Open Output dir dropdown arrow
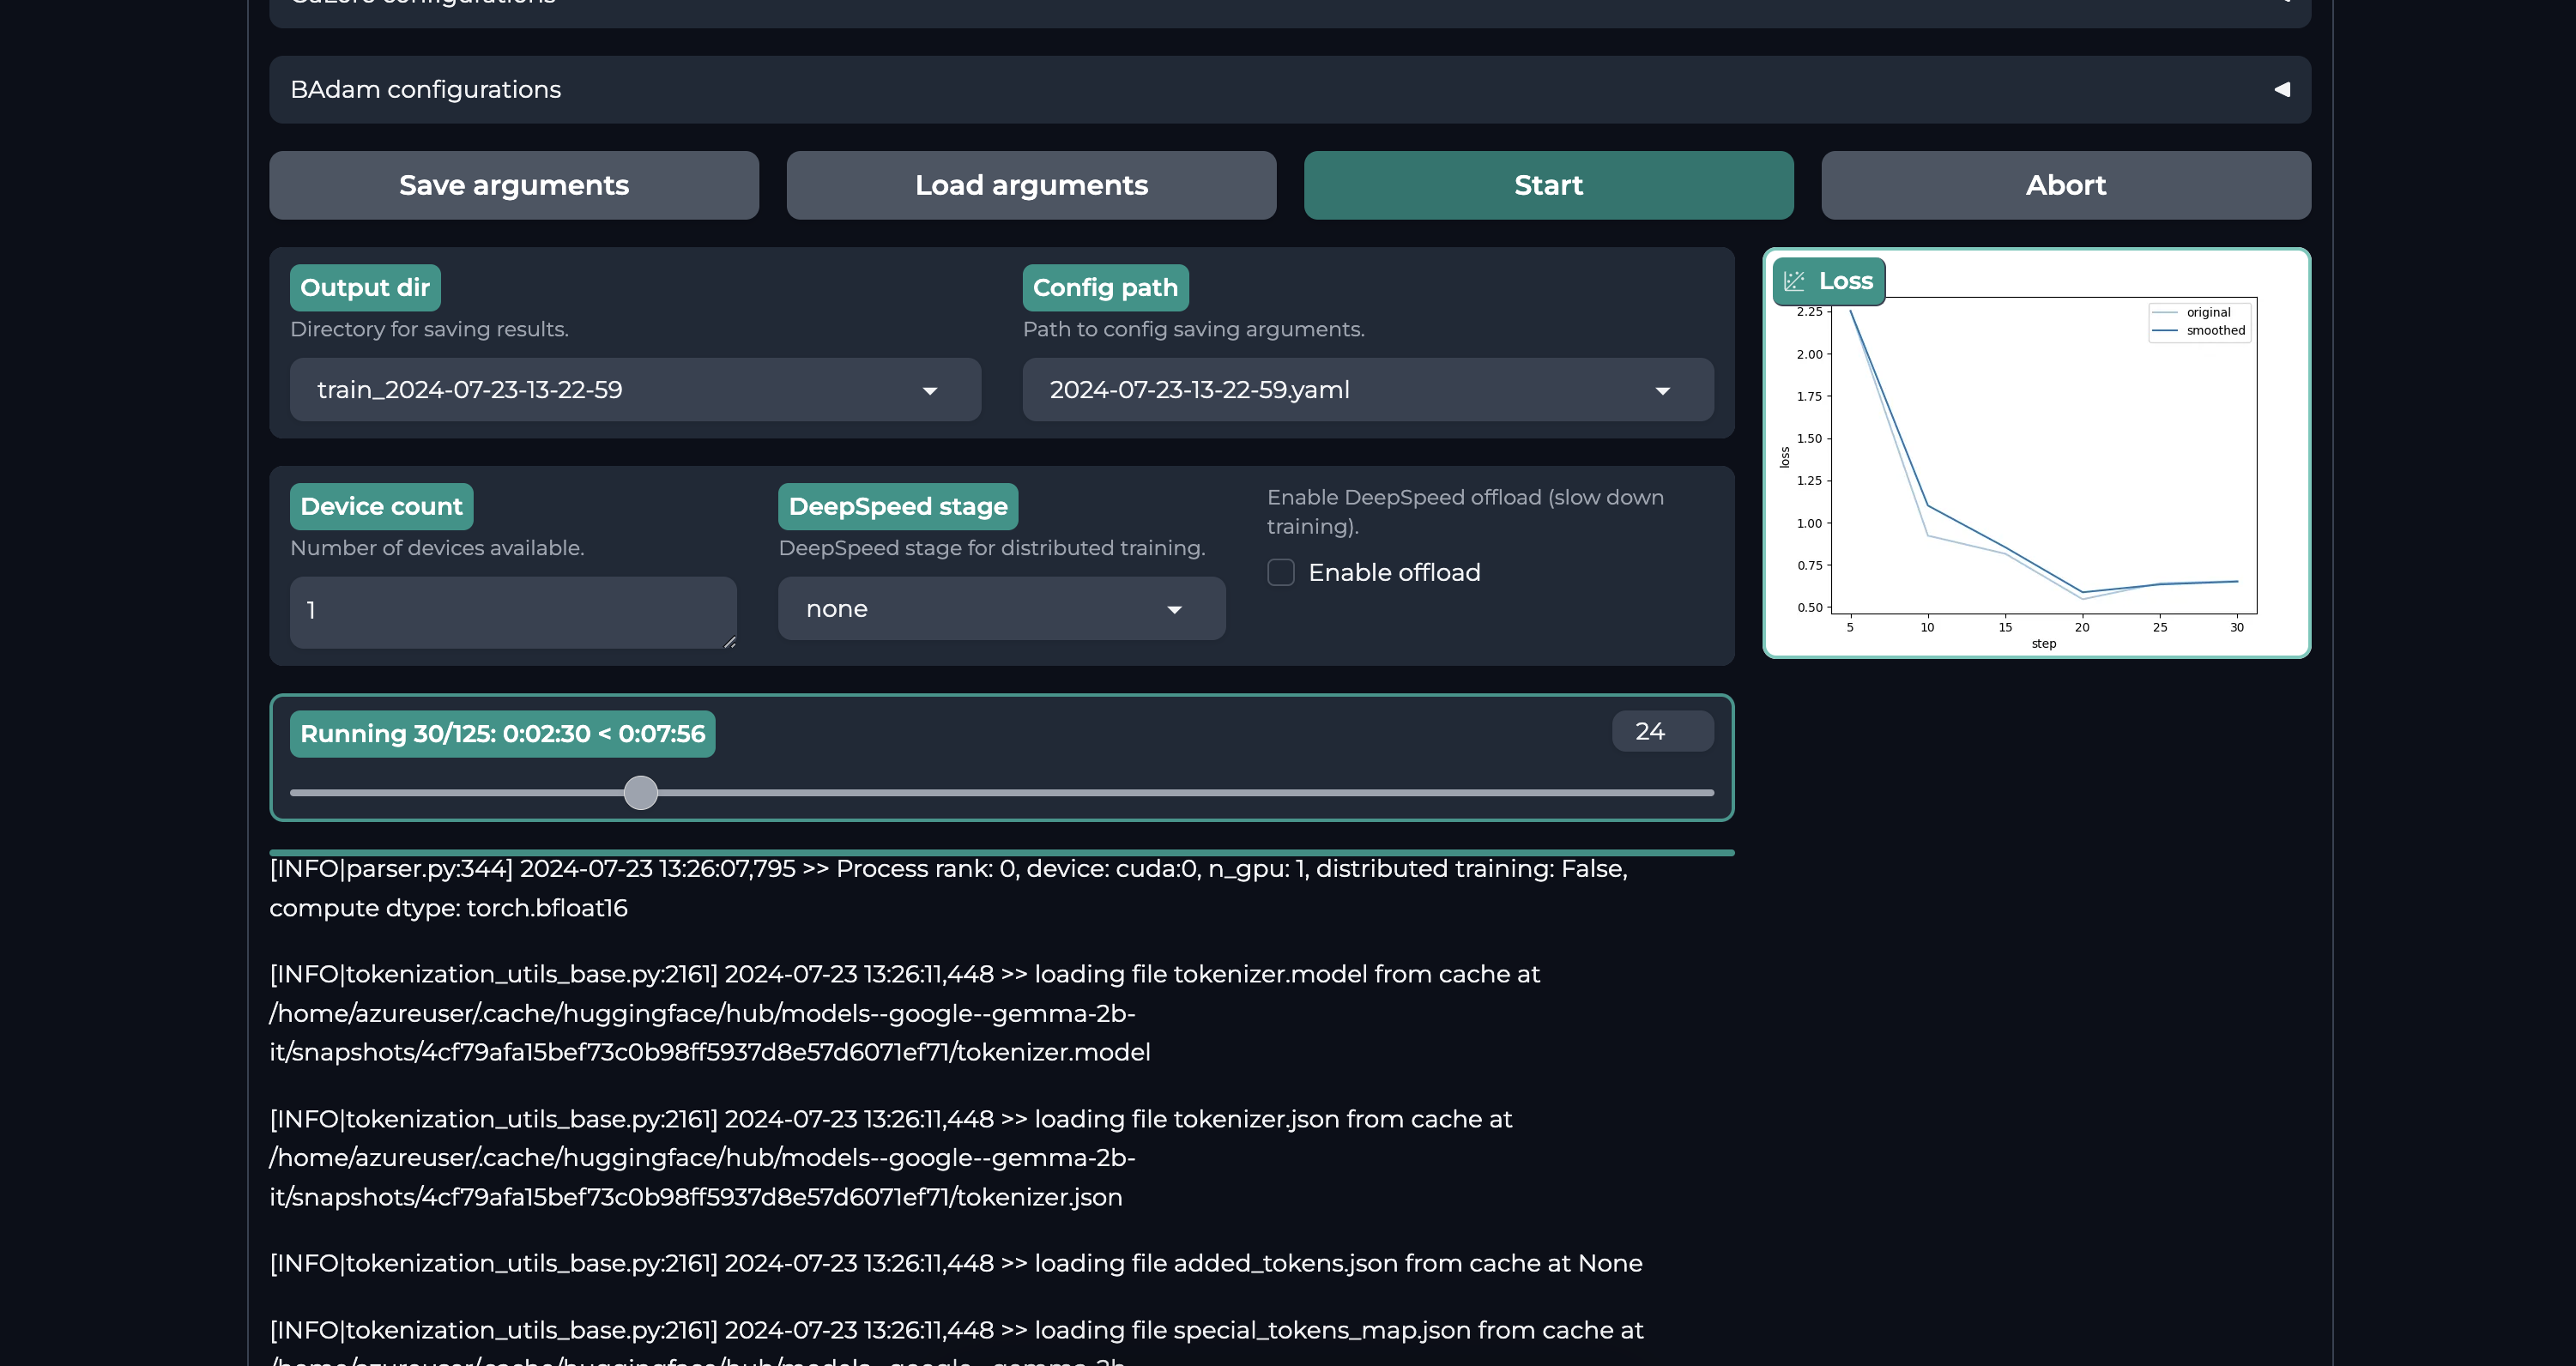The width and height of the screenshot is (2576, 1366). pos(929,391)
